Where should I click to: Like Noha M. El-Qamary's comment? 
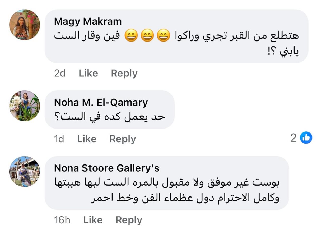click(x=87, y=139)
